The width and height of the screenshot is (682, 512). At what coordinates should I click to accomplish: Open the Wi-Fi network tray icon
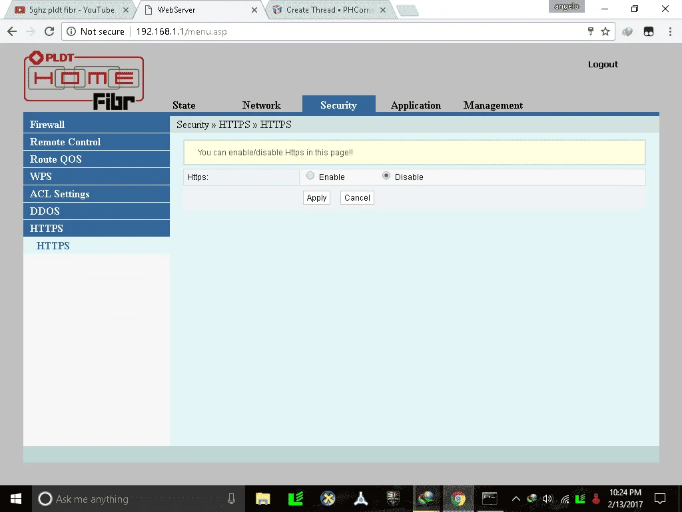(565, 499)
